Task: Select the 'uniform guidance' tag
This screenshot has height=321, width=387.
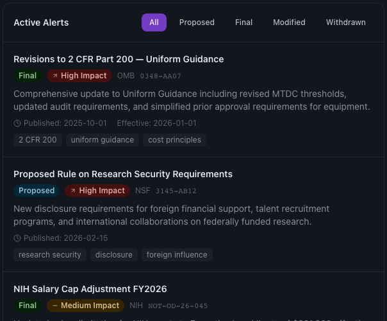Action: (x=103, y=140)
